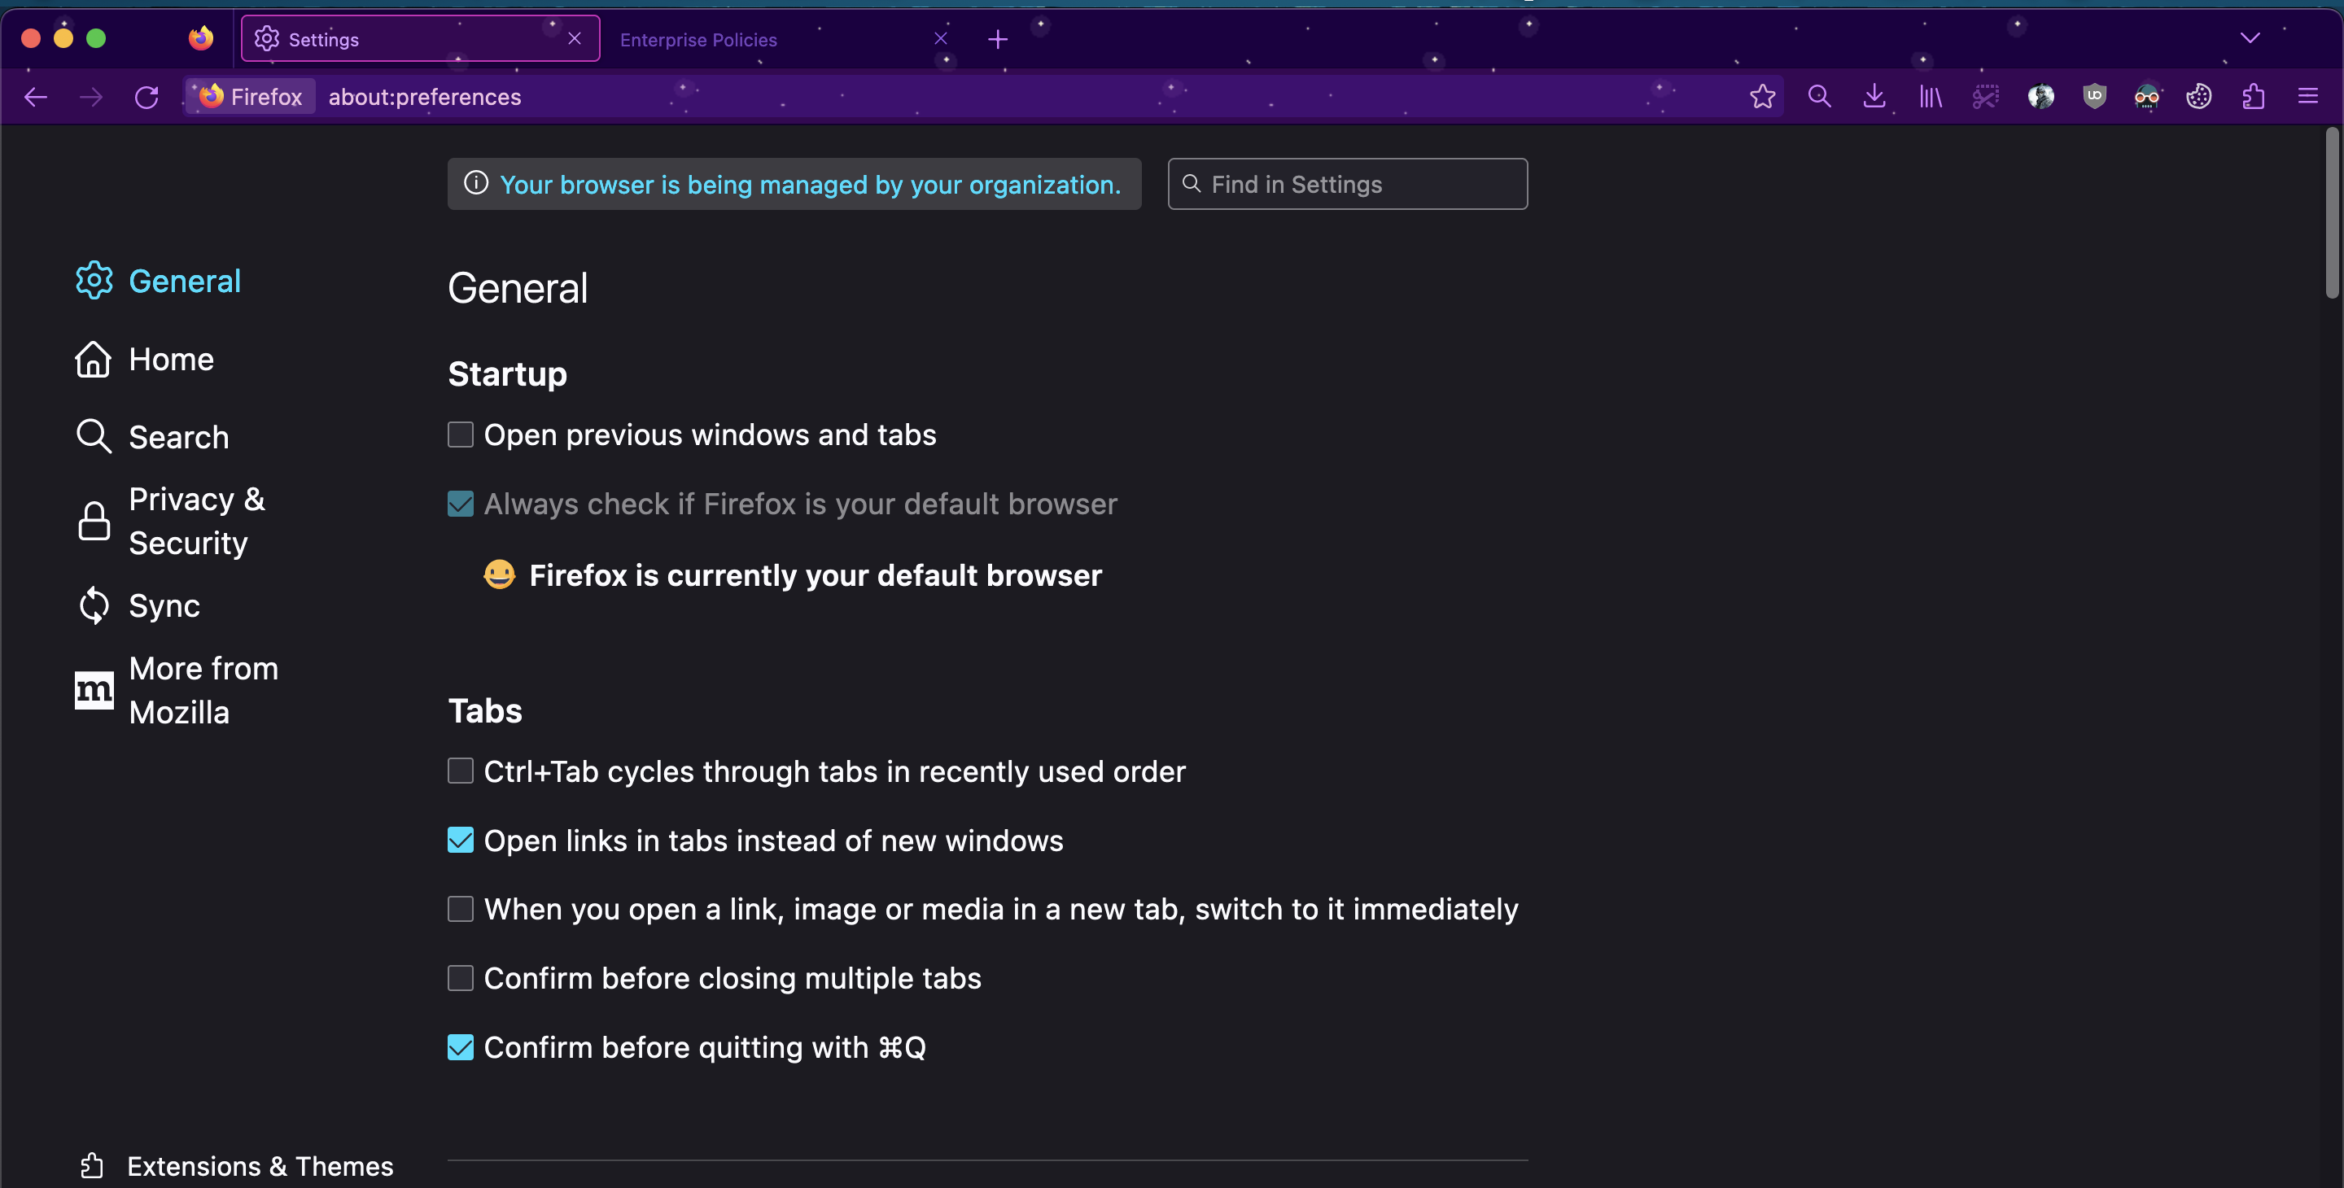
Task: Uncheck Always check if Firefox is your default browser
Action: pos(461,503)
